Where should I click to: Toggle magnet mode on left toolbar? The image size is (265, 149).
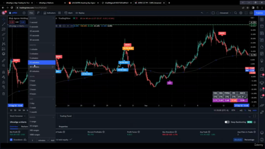tap(4, 72)
